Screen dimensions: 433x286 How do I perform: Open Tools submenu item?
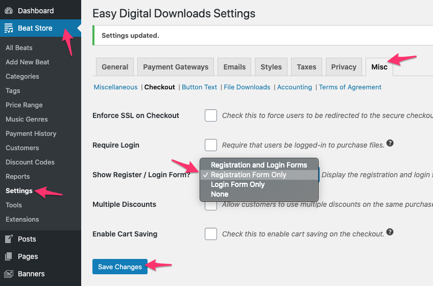[x=13, y=205]
